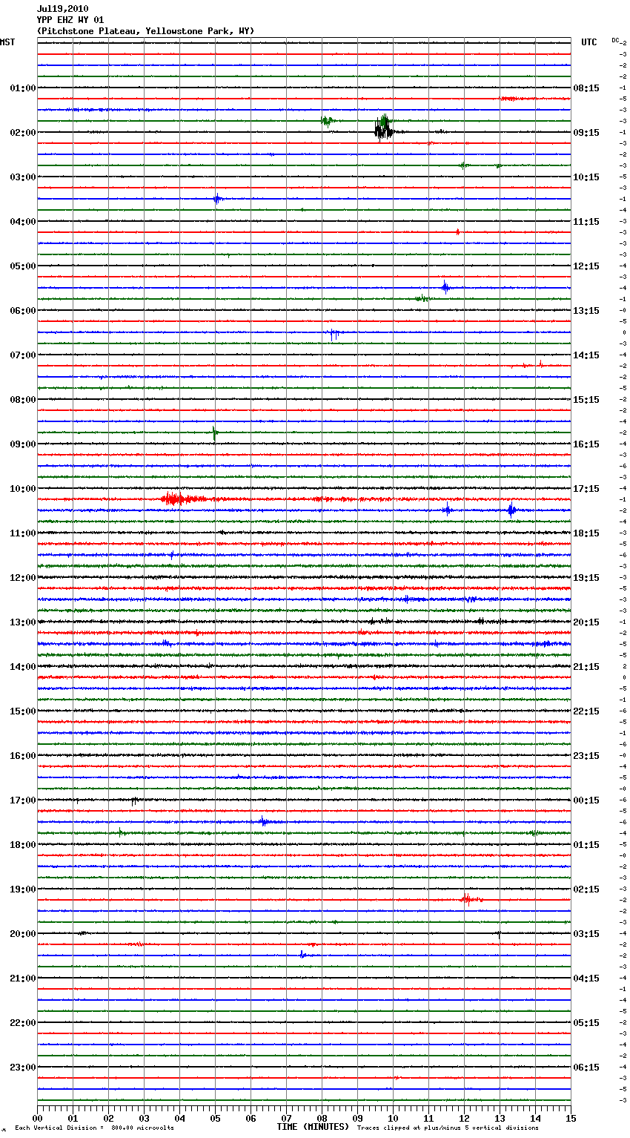Select the 16:00 MST row label
630x1138 pixels.
pos(22,756)
